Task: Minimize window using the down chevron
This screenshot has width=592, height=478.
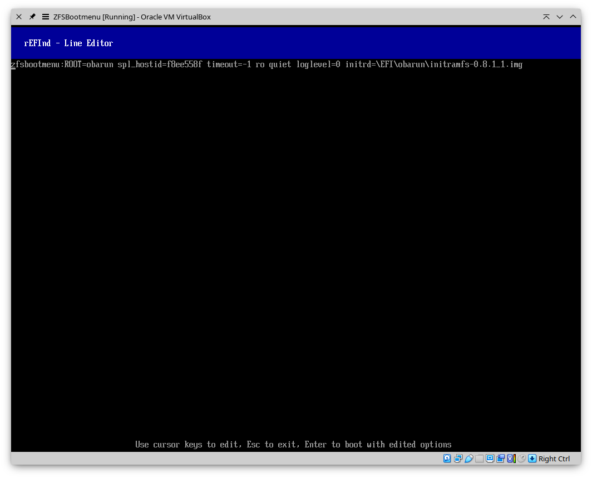Action: point(560,17)
